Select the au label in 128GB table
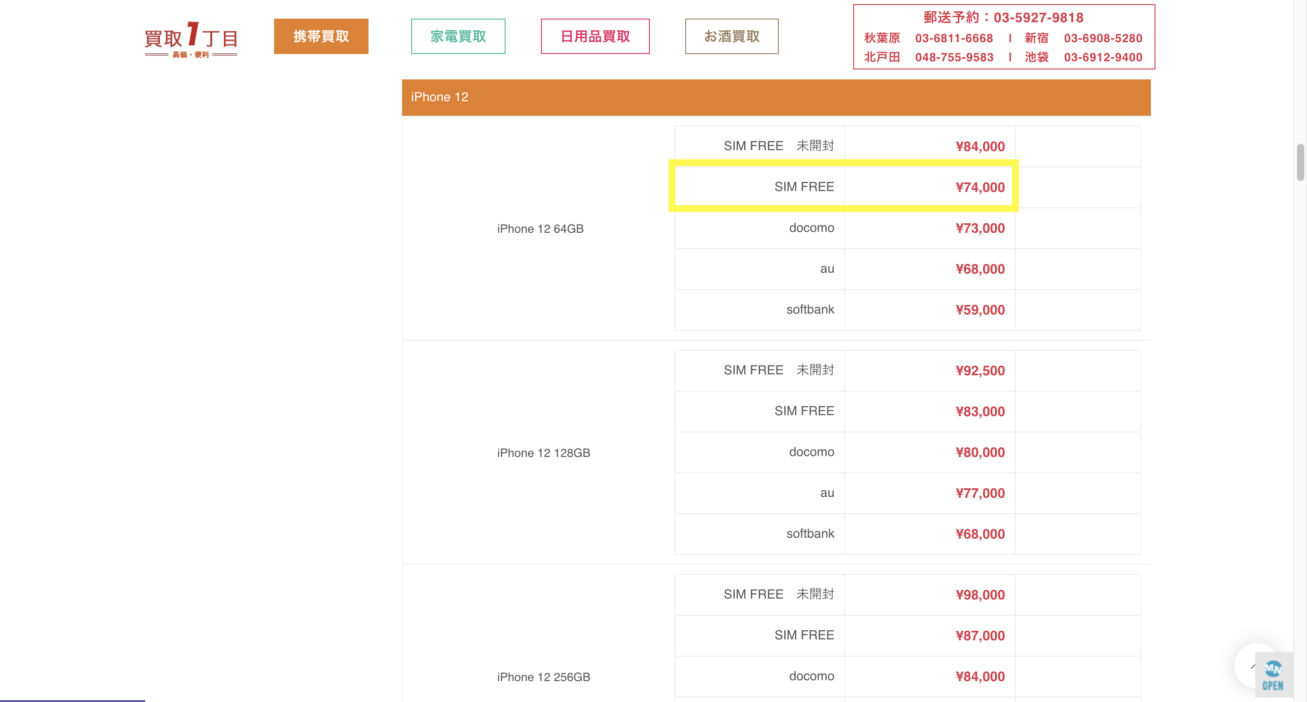This screenshot has width=1307, height=702. pyautogui.click(x=827, y=493)
